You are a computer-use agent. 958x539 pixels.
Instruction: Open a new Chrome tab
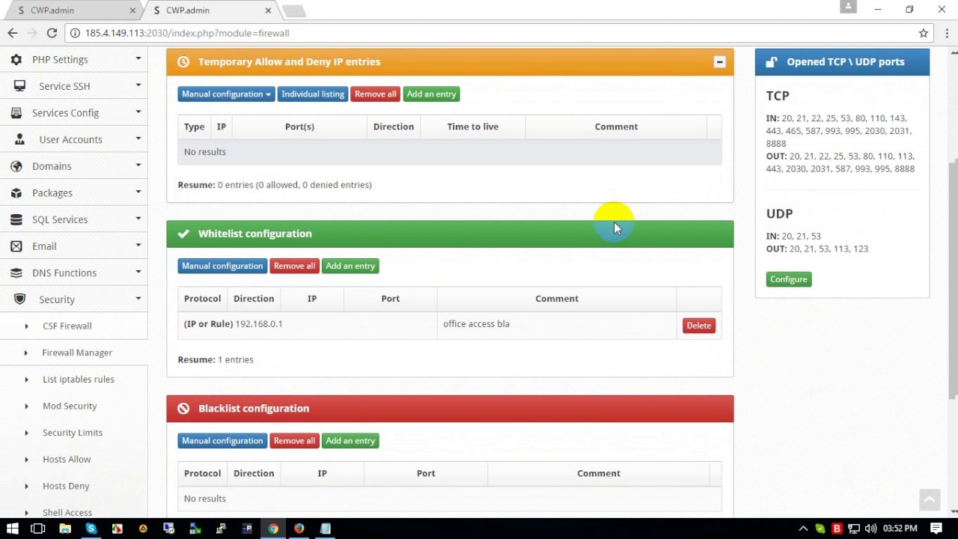click(294, 10)
